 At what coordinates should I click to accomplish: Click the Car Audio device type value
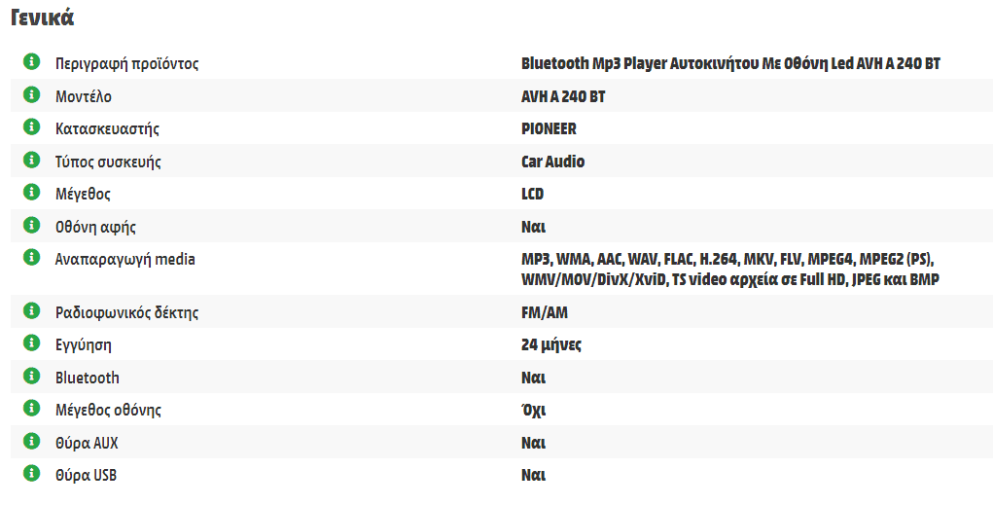(x=552, y=162)
